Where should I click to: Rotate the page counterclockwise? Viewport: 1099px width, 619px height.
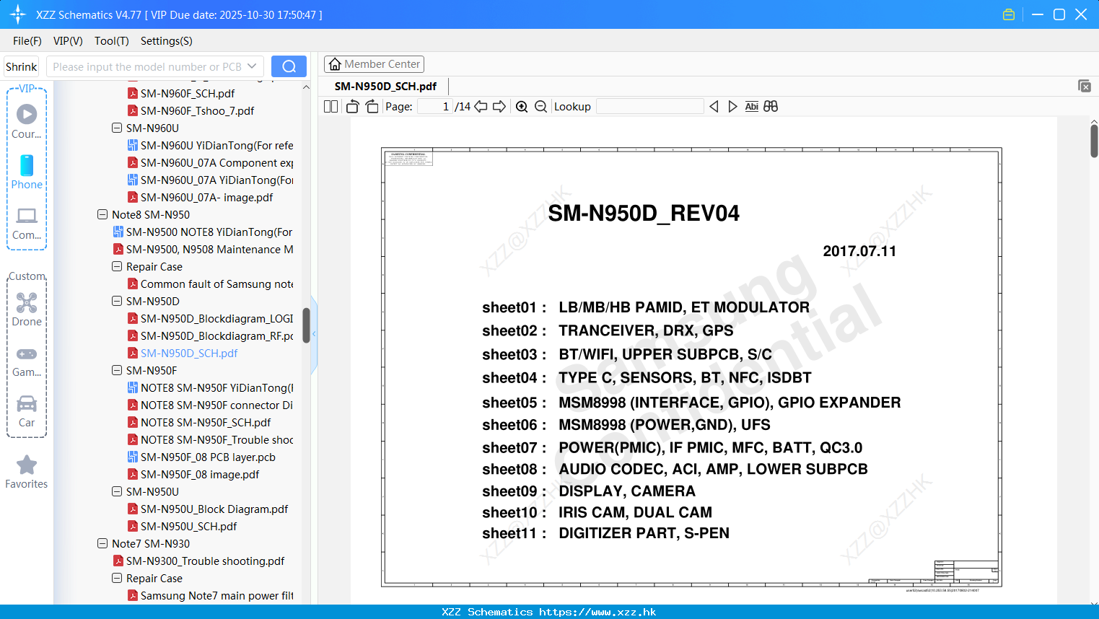353,106
